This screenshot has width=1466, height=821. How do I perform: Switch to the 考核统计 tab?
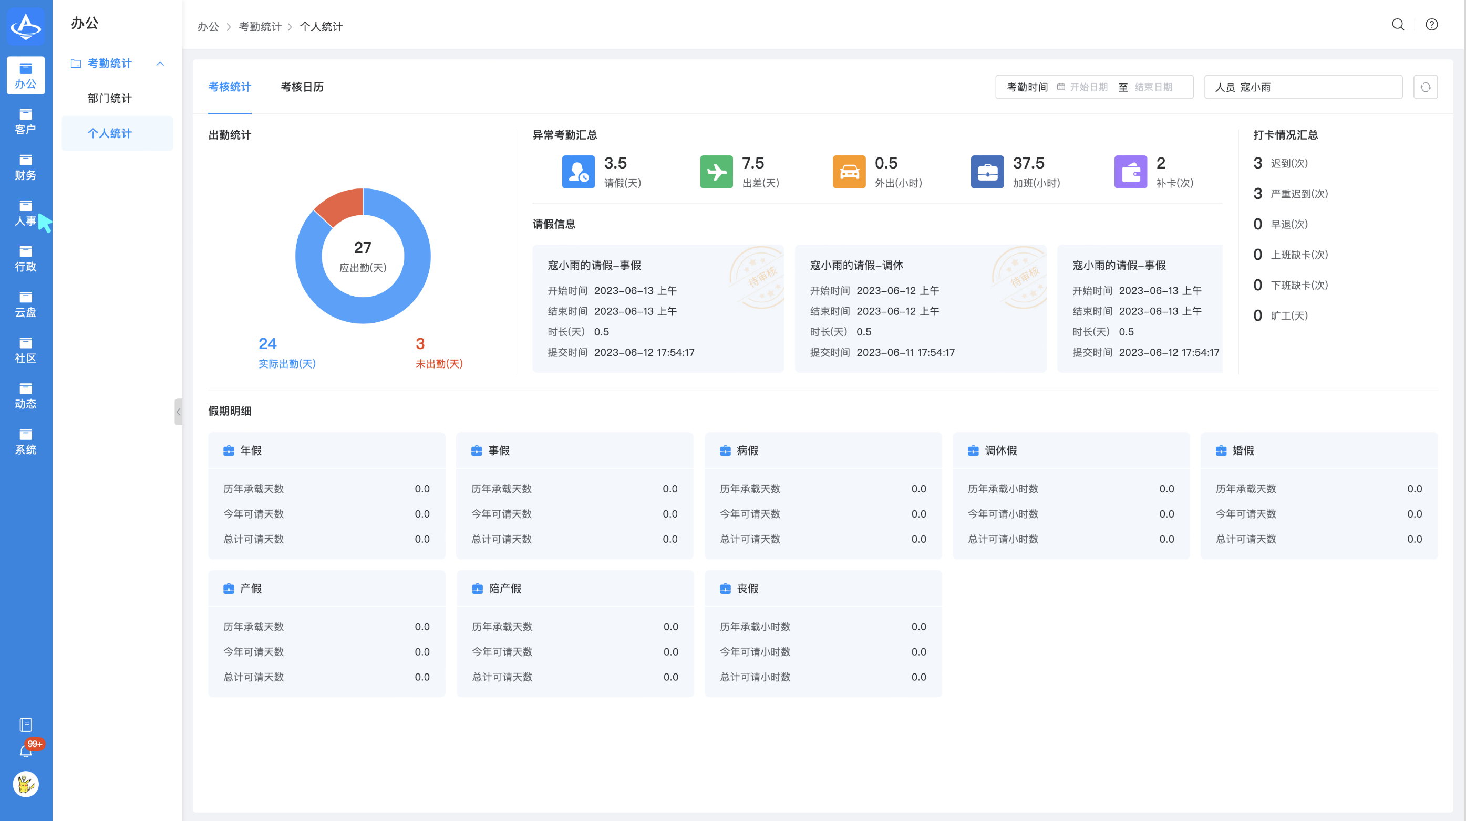(229, 87)
